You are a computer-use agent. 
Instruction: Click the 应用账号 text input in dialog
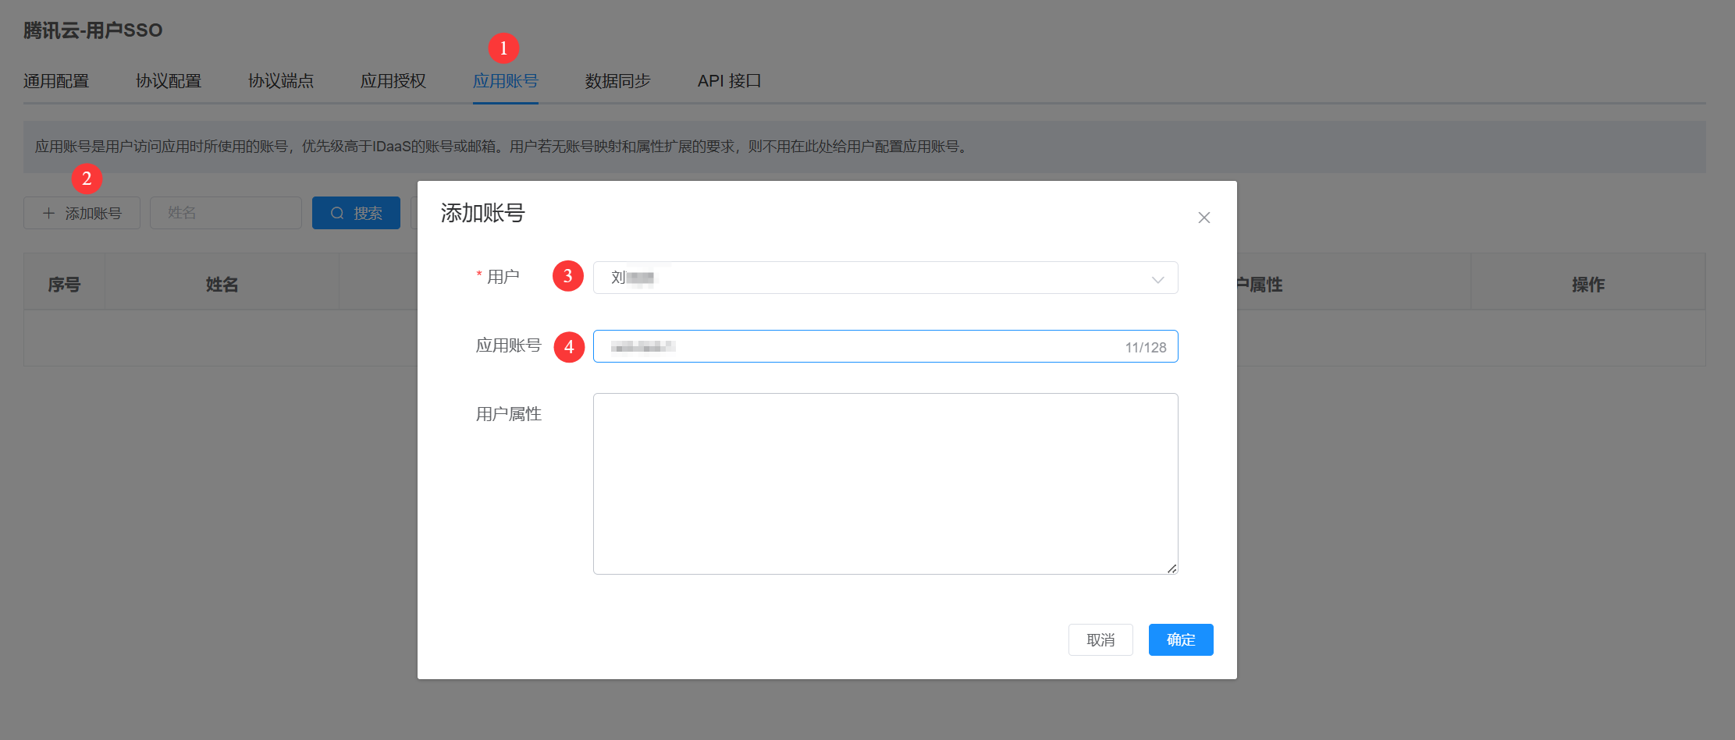[859, 346]
